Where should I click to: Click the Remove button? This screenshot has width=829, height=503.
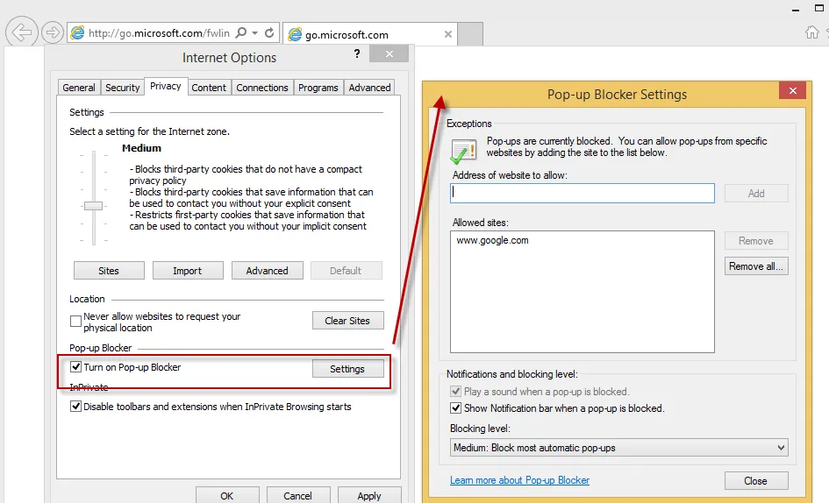click(756, 241)
